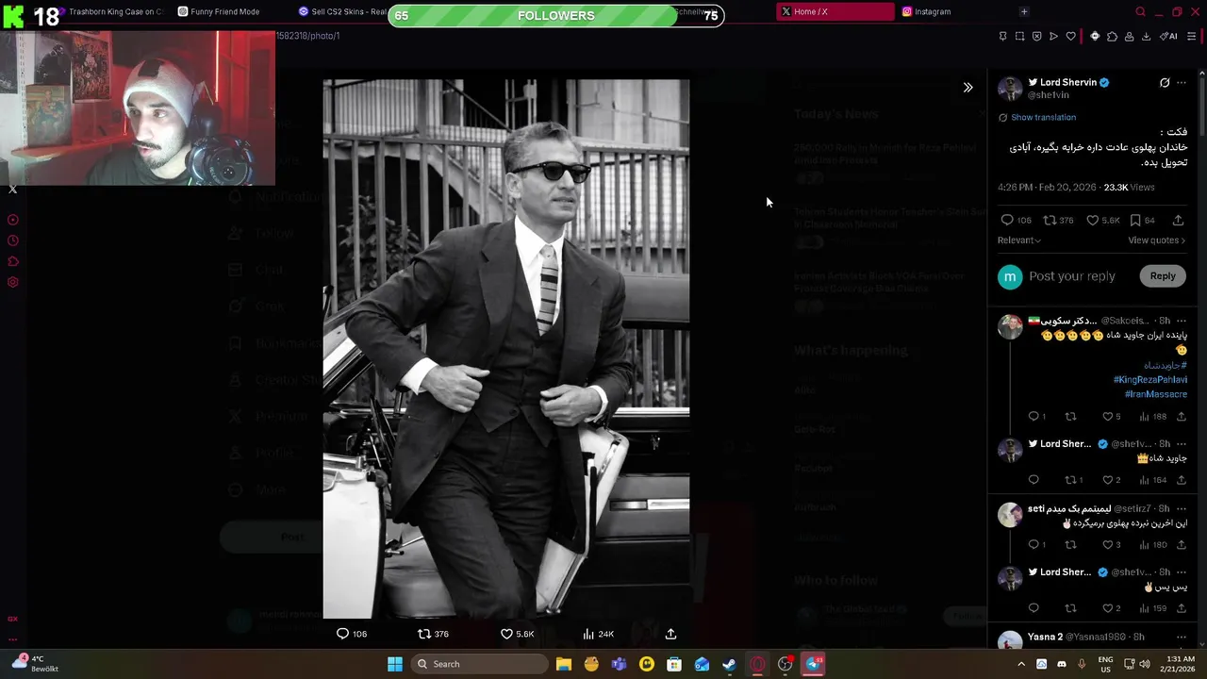Image resolution: width=1207 pixels, height=679 pixels.
Task: Open the X icon in browser sidebar
Action: point(12,190)
